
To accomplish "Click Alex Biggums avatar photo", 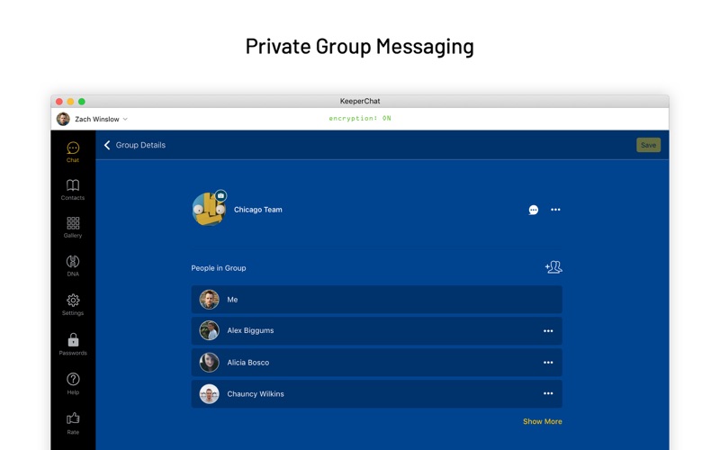I will pos(209,330).
